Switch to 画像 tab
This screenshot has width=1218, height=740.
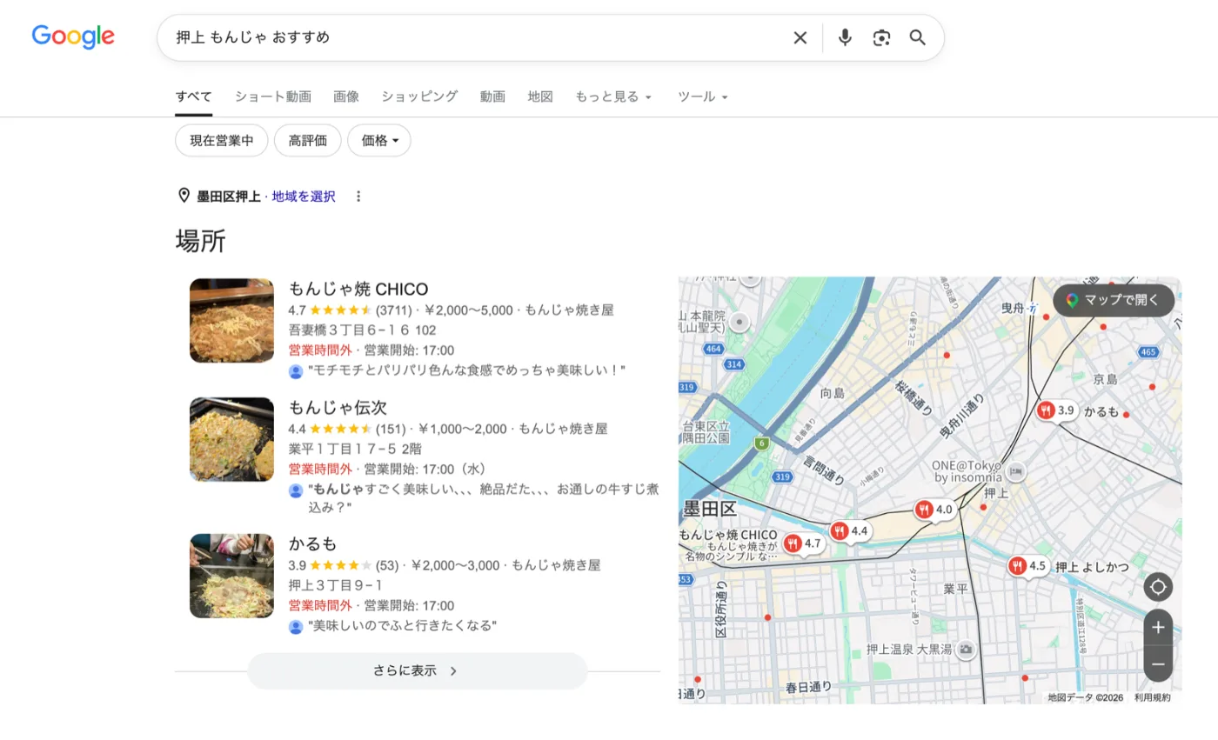click(346, 97)
